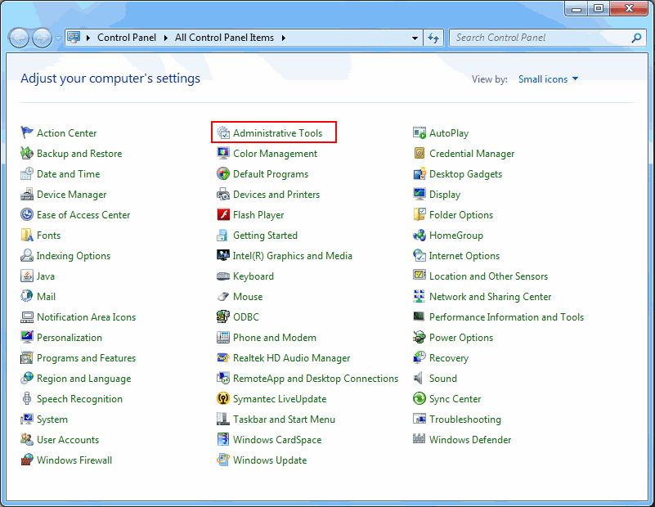
Task: Open Network and Sharing Center link
Action: coord(490,297)
